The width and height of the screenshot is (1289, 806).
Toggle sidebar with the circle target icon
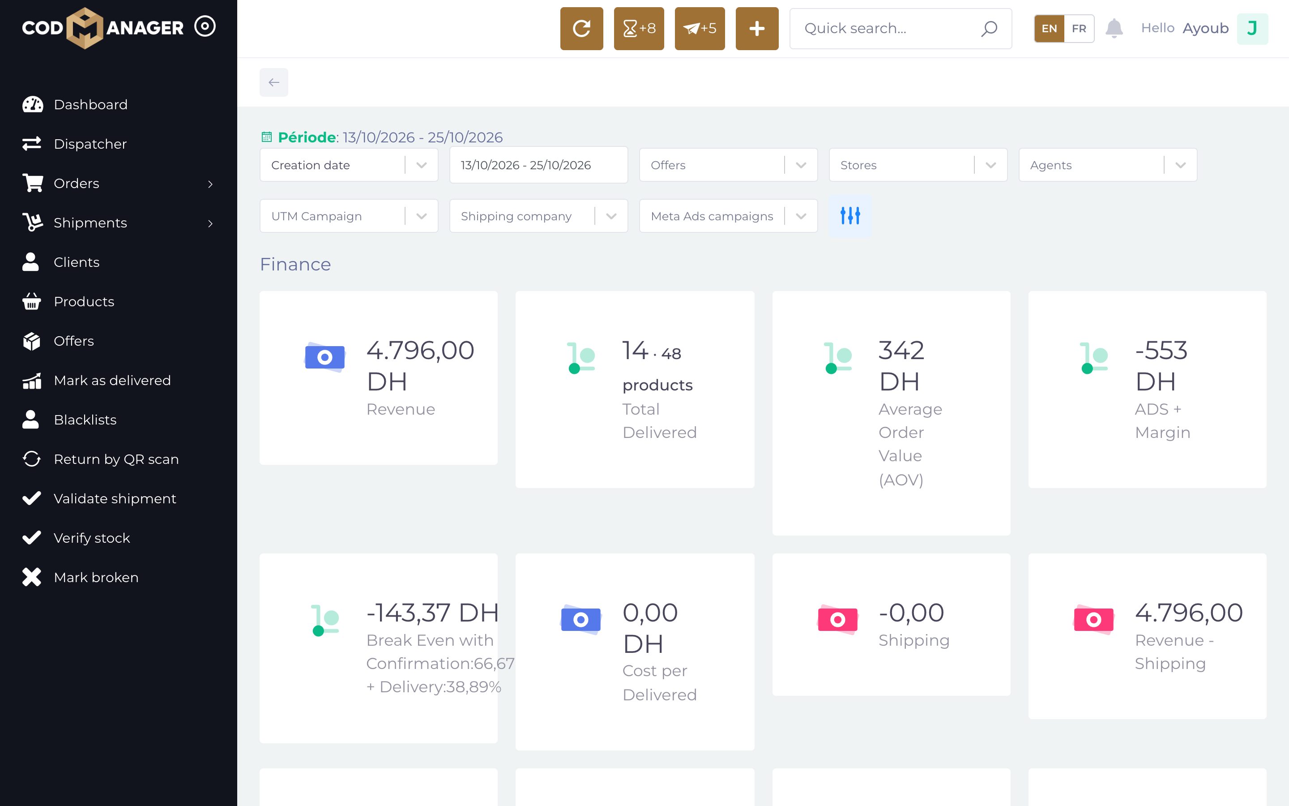click(205, 26)
